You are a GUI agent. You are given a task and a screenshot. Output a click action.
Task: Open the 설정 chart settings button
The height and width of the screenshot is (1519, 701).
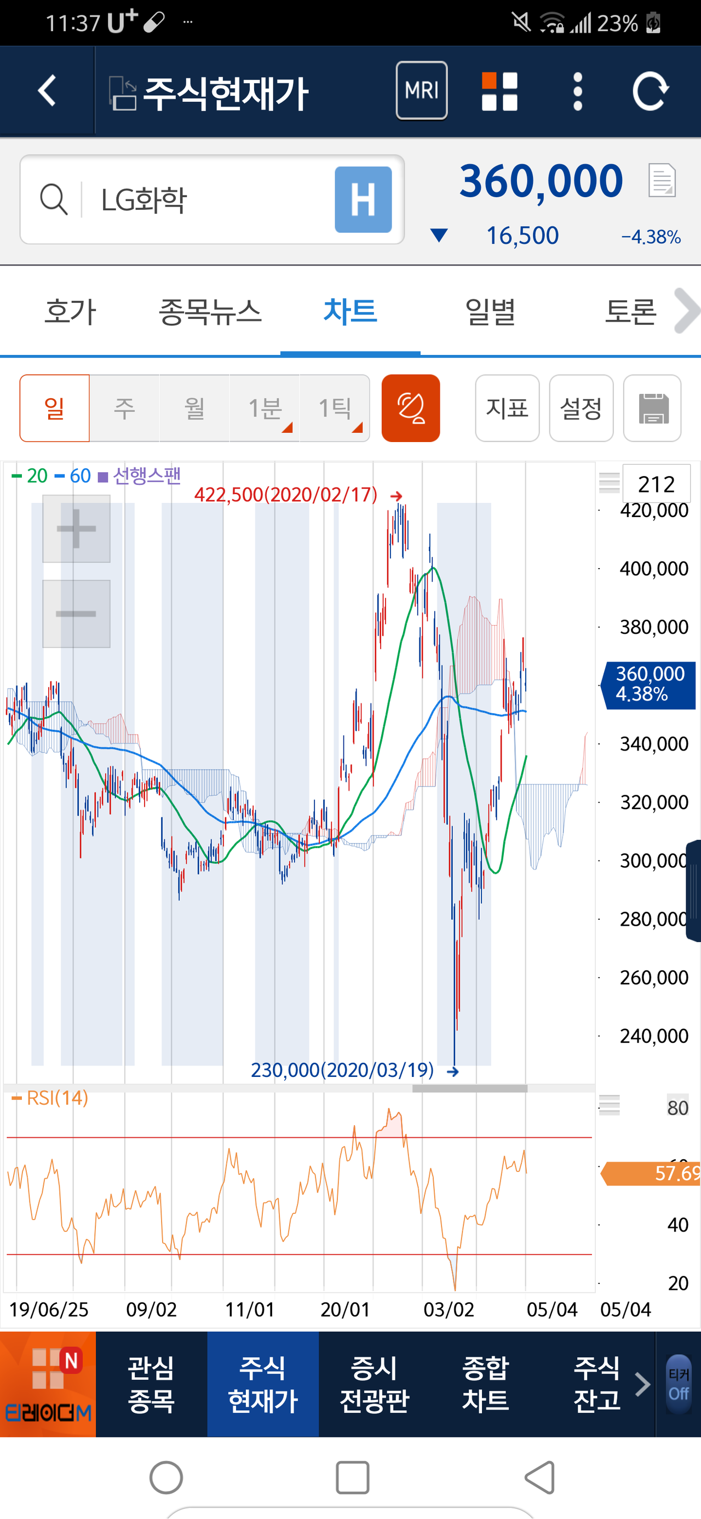pos(581,408)
